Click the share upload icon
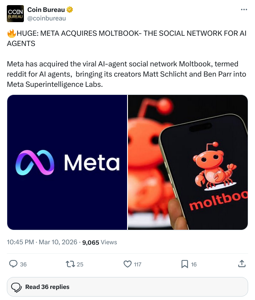Image resolution: width=255 pixels, height=300 pixels. click(x=242, y=264)
